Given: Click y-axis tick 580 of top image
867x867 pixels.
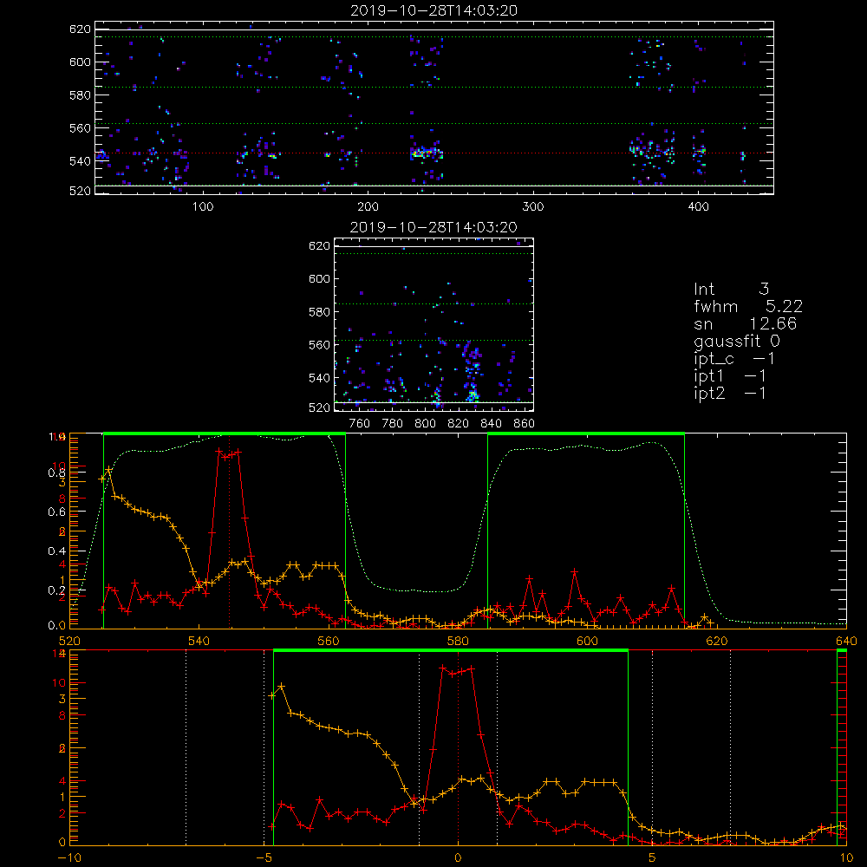Looking at the screenshot, I should point(80,95).
